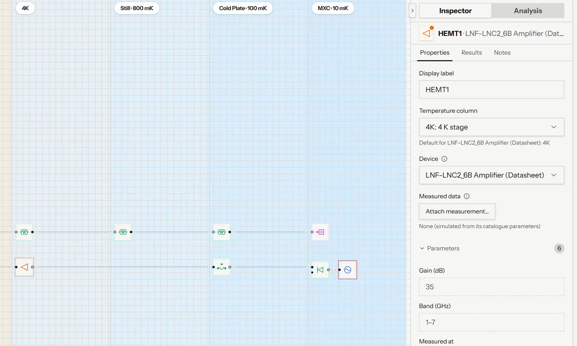This screenshot has width=577, height=346.
Task: Select the attenuator node in the Cold Plate column
Action: click(222, 232)
